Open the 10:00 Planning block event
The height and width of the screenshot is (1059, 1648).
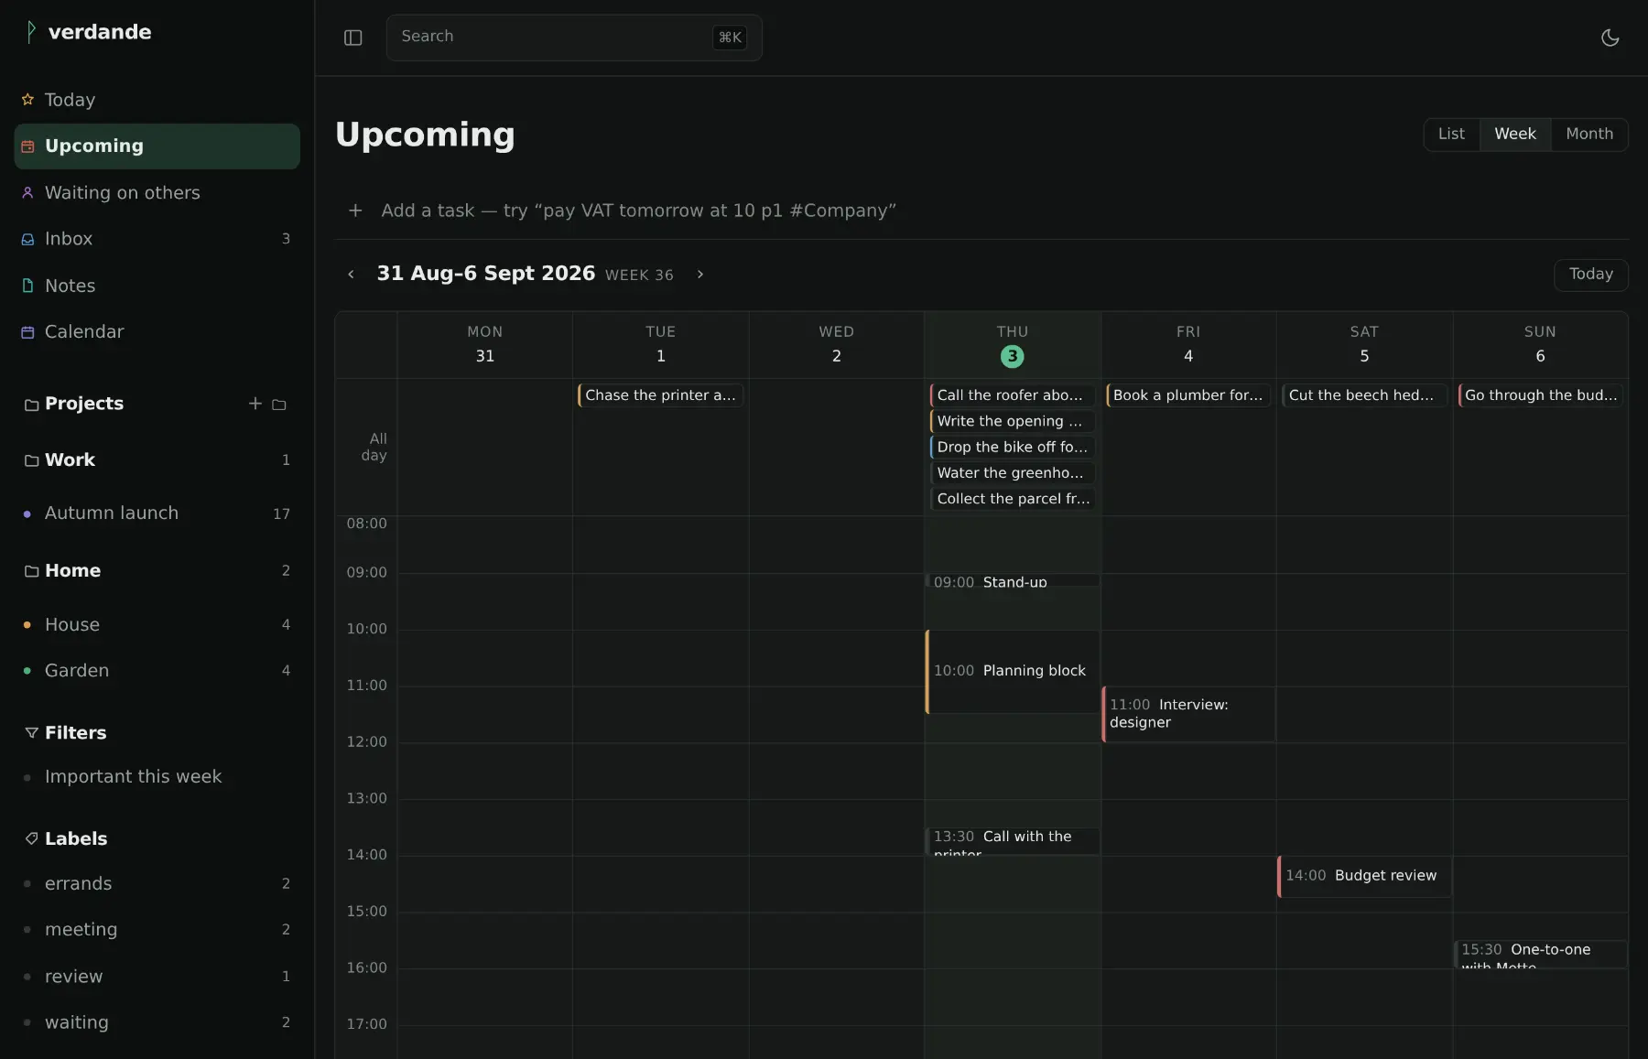coord(1012,672)
